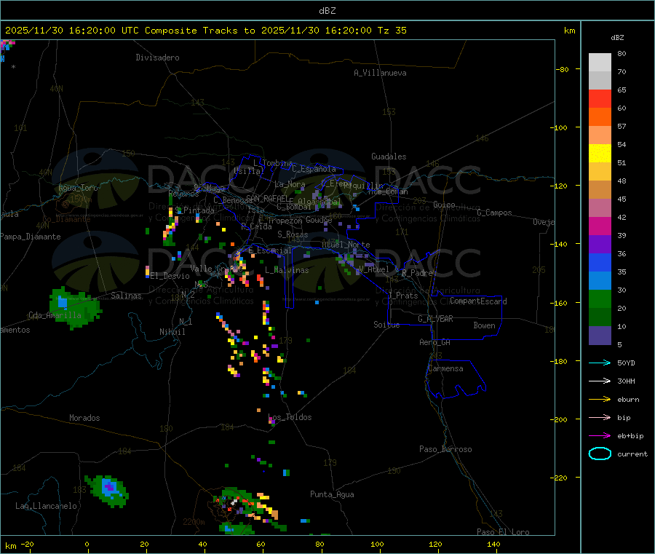655x554 pixels.
Task: Select the yellow 54-51 dBZ swatch
Action: pos(600,154)
